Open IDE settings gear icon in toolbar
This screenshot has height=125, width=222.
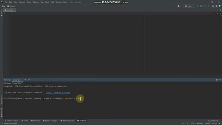tap(216, 6)
